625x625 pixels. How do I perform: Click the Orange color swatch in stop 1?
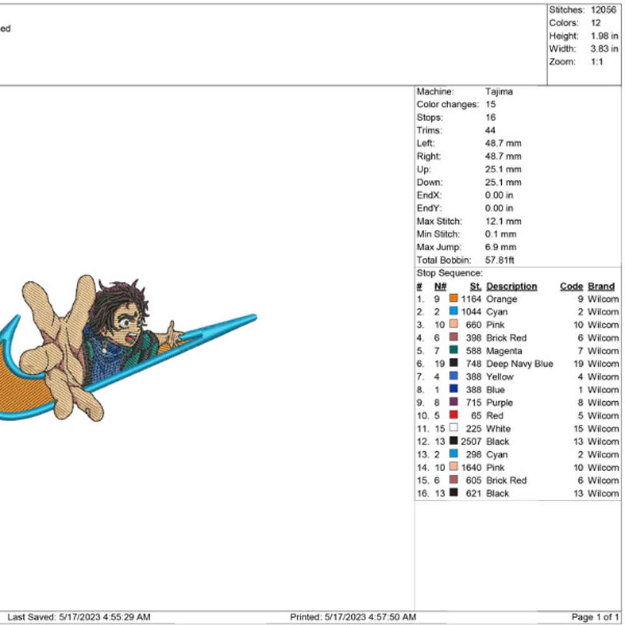click(454, 299)
